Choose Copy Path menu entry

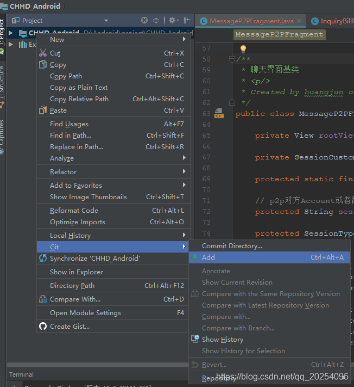(x=113, y=76)
